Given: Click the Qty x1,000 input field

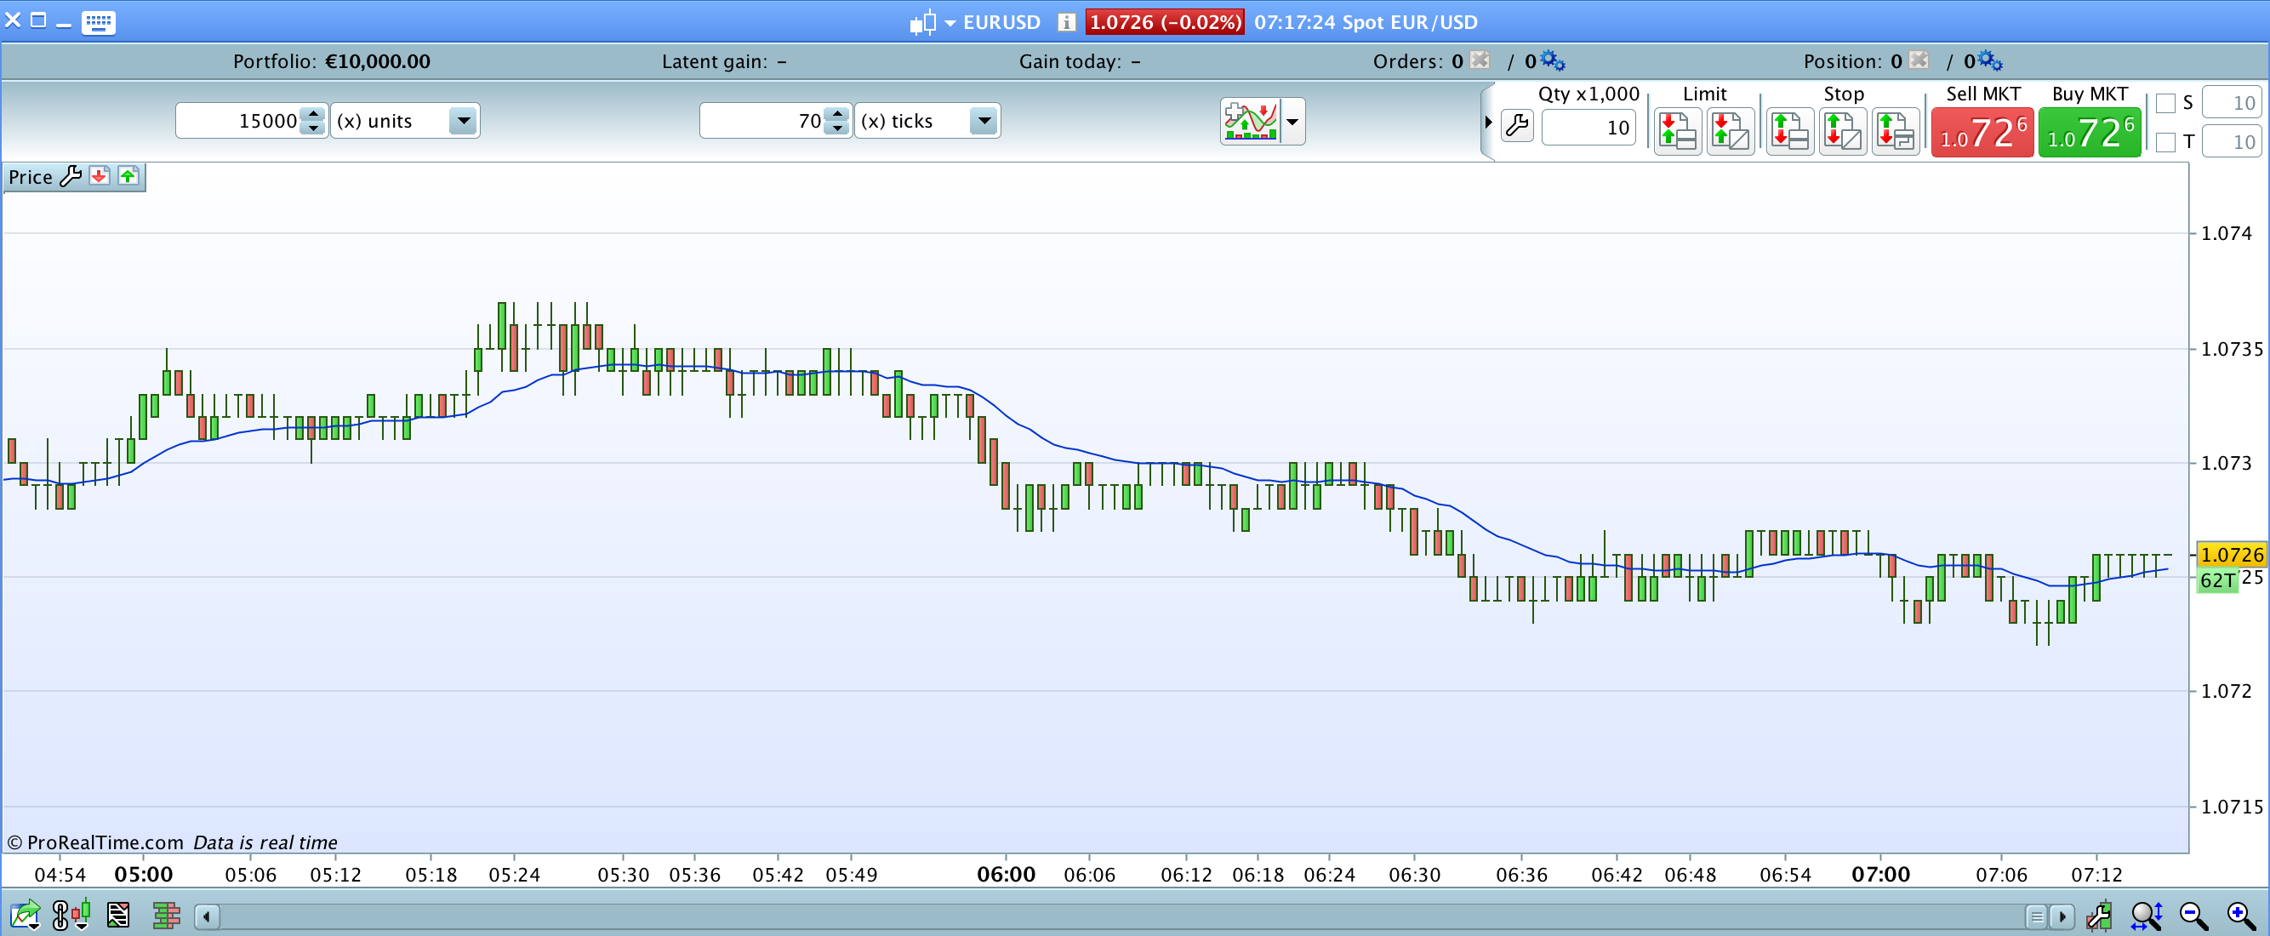Looking at the screenshot, I should click(x=1588, y=128).
